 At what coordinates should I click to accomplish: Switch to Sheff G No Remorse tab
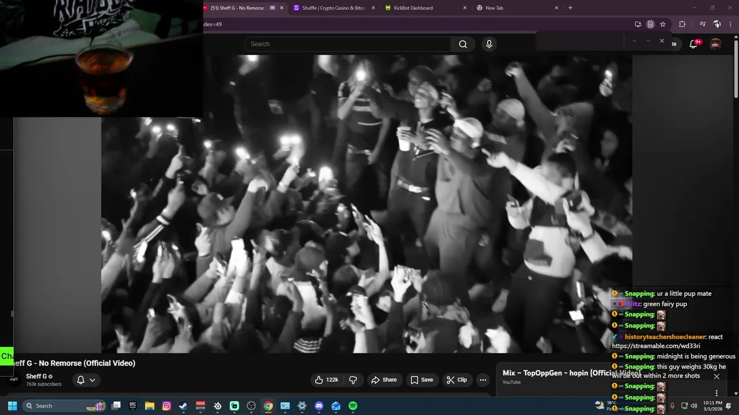tap(238, 8)
